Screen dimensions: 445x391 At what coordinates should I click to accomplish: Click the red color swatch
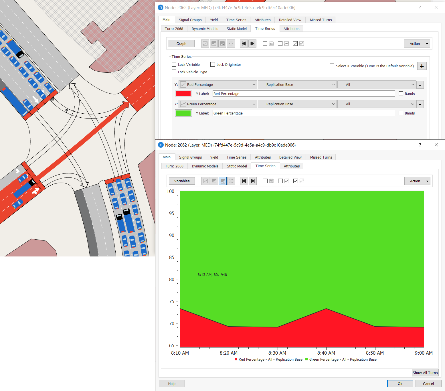coord(183,94)
